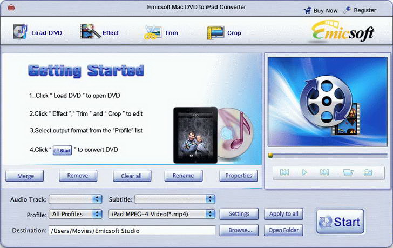Click the iPad and DVD illustration
The image size is (393, 248).
(213, 135)
